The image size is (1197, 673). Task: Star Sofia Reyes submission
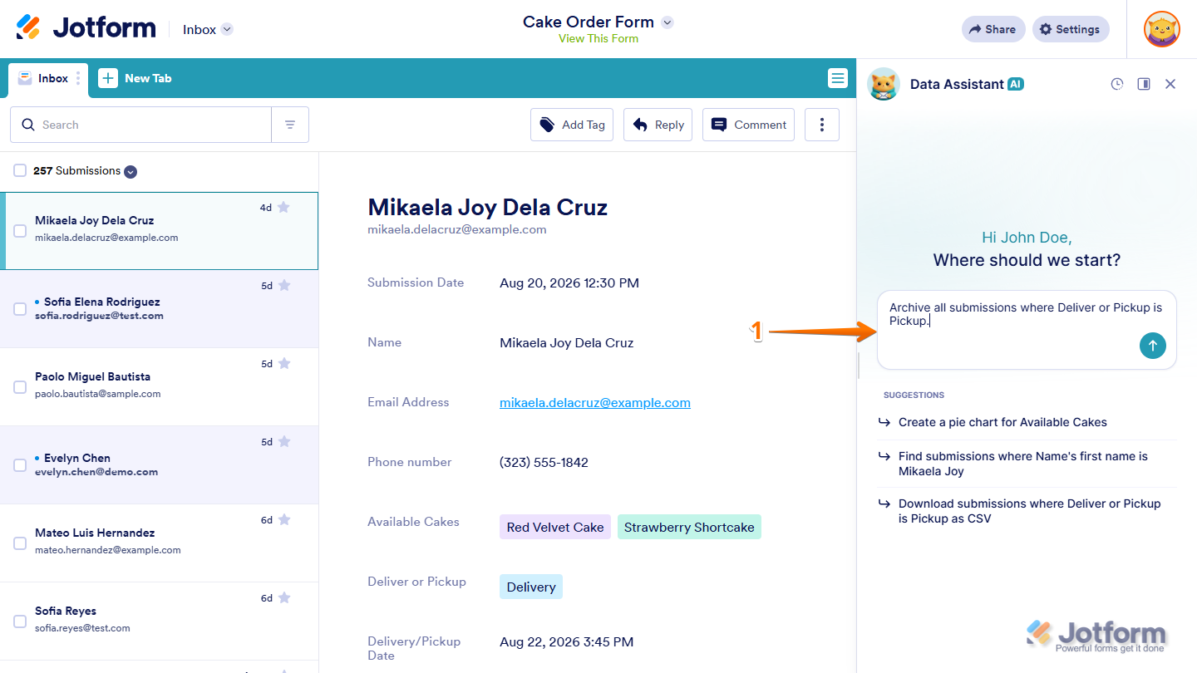pyautogui.click(x=283, y=597)
